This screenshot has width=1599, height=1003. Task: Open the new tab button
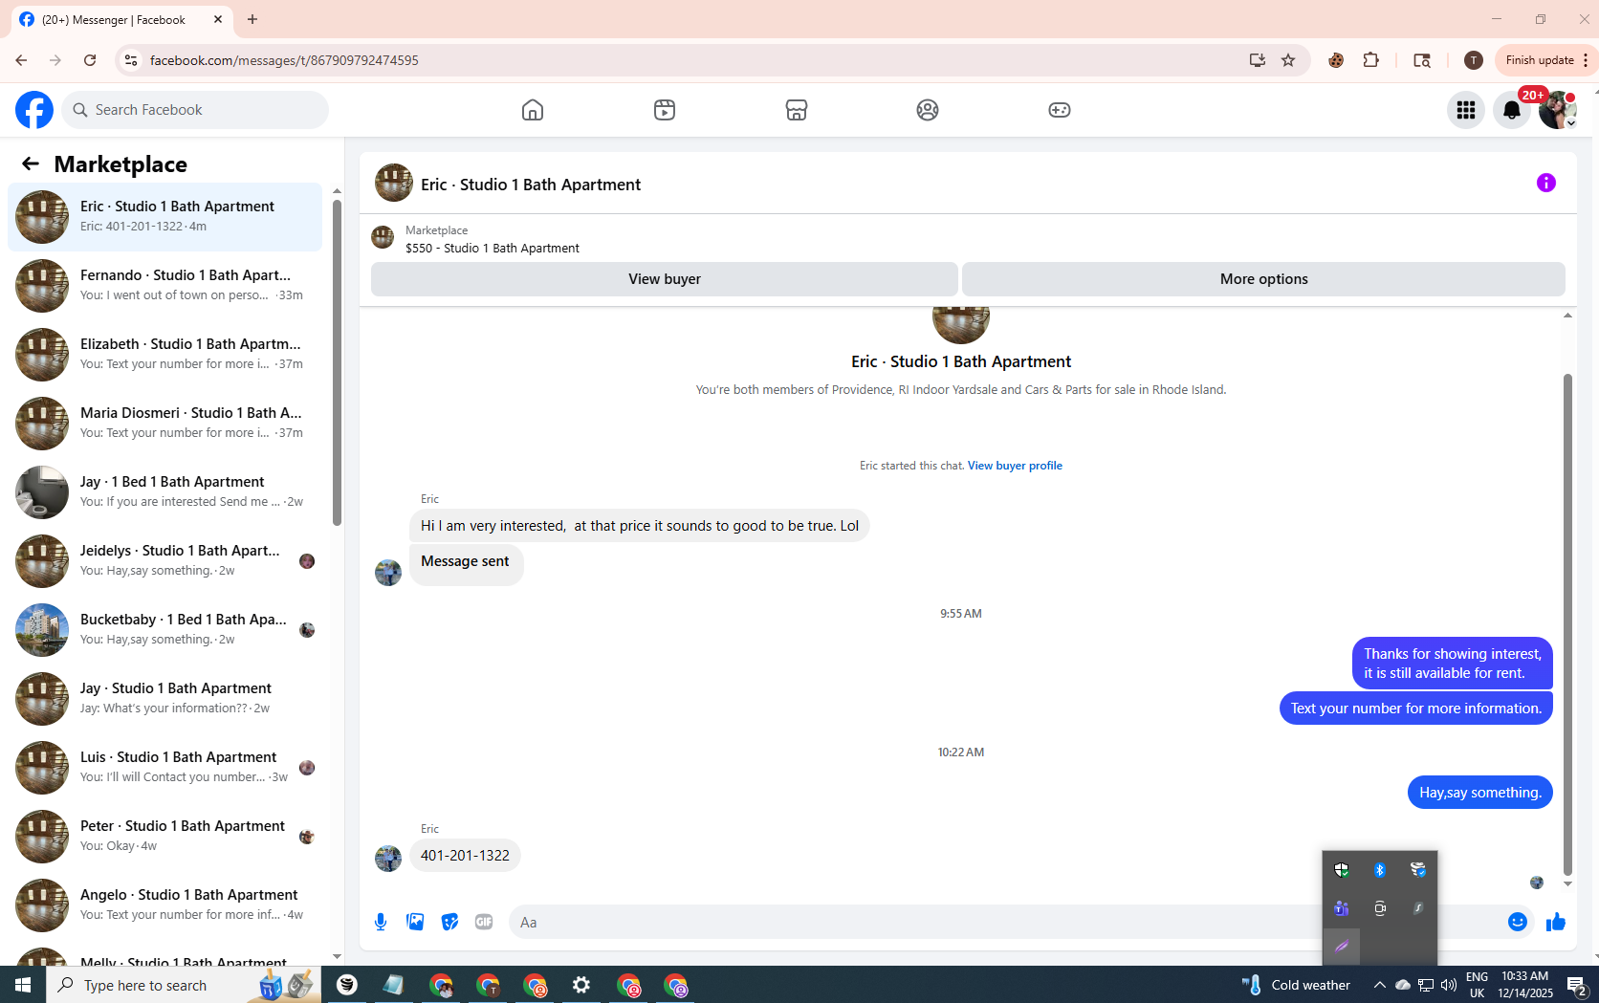point(252,19)
